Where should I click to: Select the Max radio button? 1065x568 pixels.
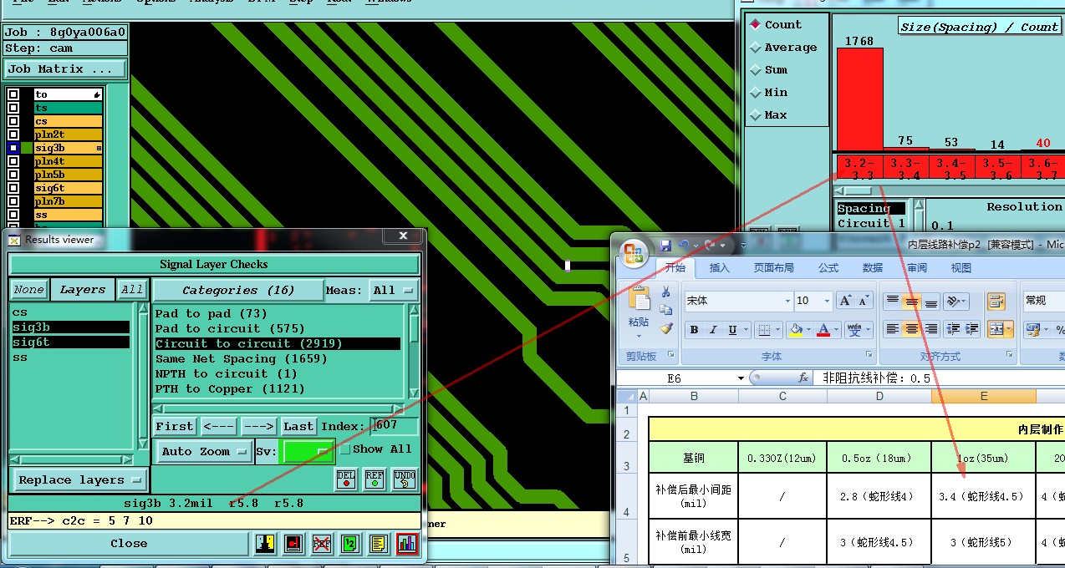tap(756, 115)
